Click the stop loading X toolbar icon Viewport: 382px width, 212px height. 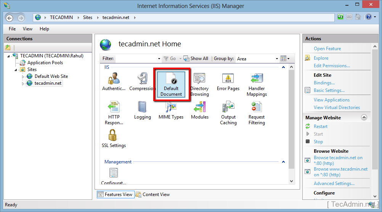349,17
